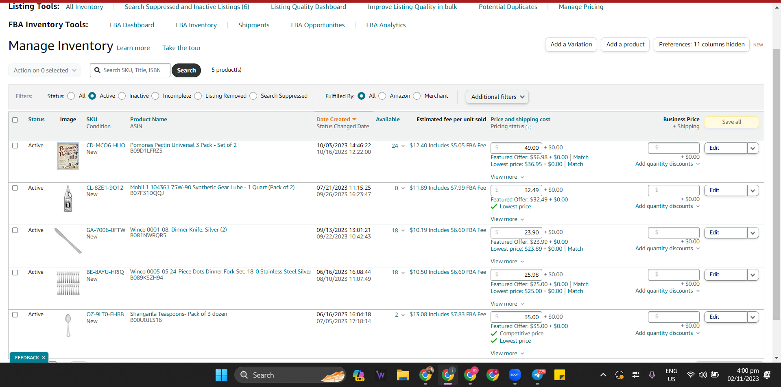781x387 pixels.
Task: Open Telegram from the taskbar
Action: [x=538, y=375]
